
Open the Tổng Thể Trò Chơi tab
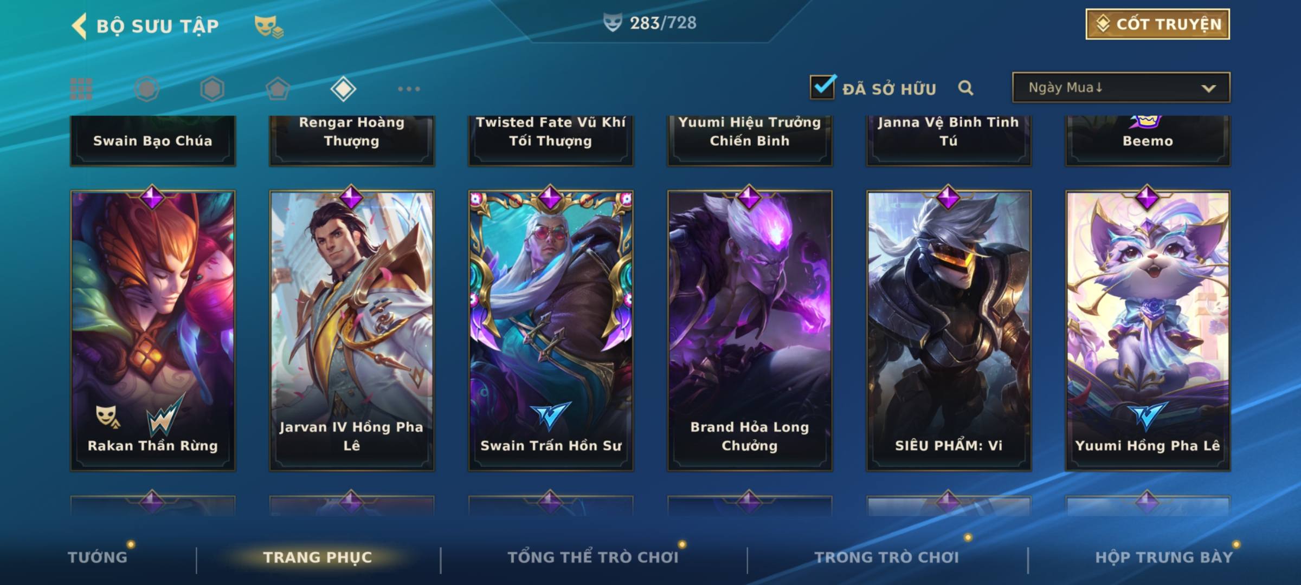593,557
